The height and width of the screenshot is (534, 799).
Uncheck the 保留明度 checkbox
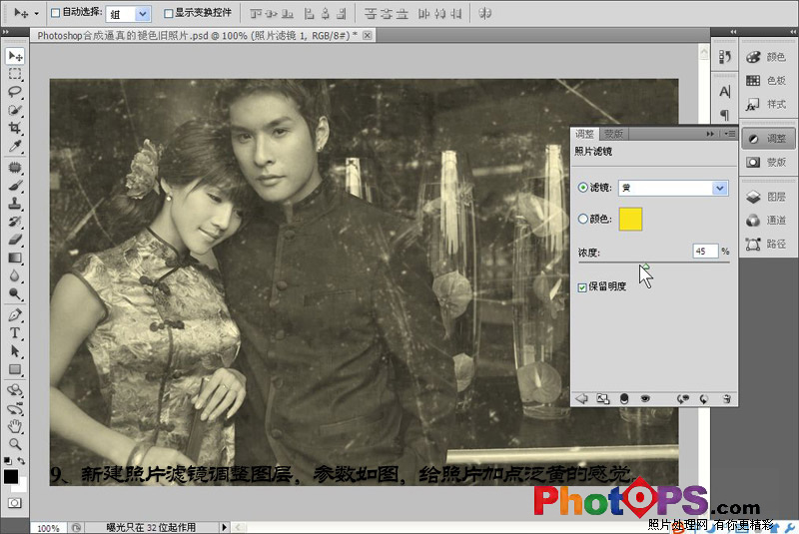coord(582,287)
